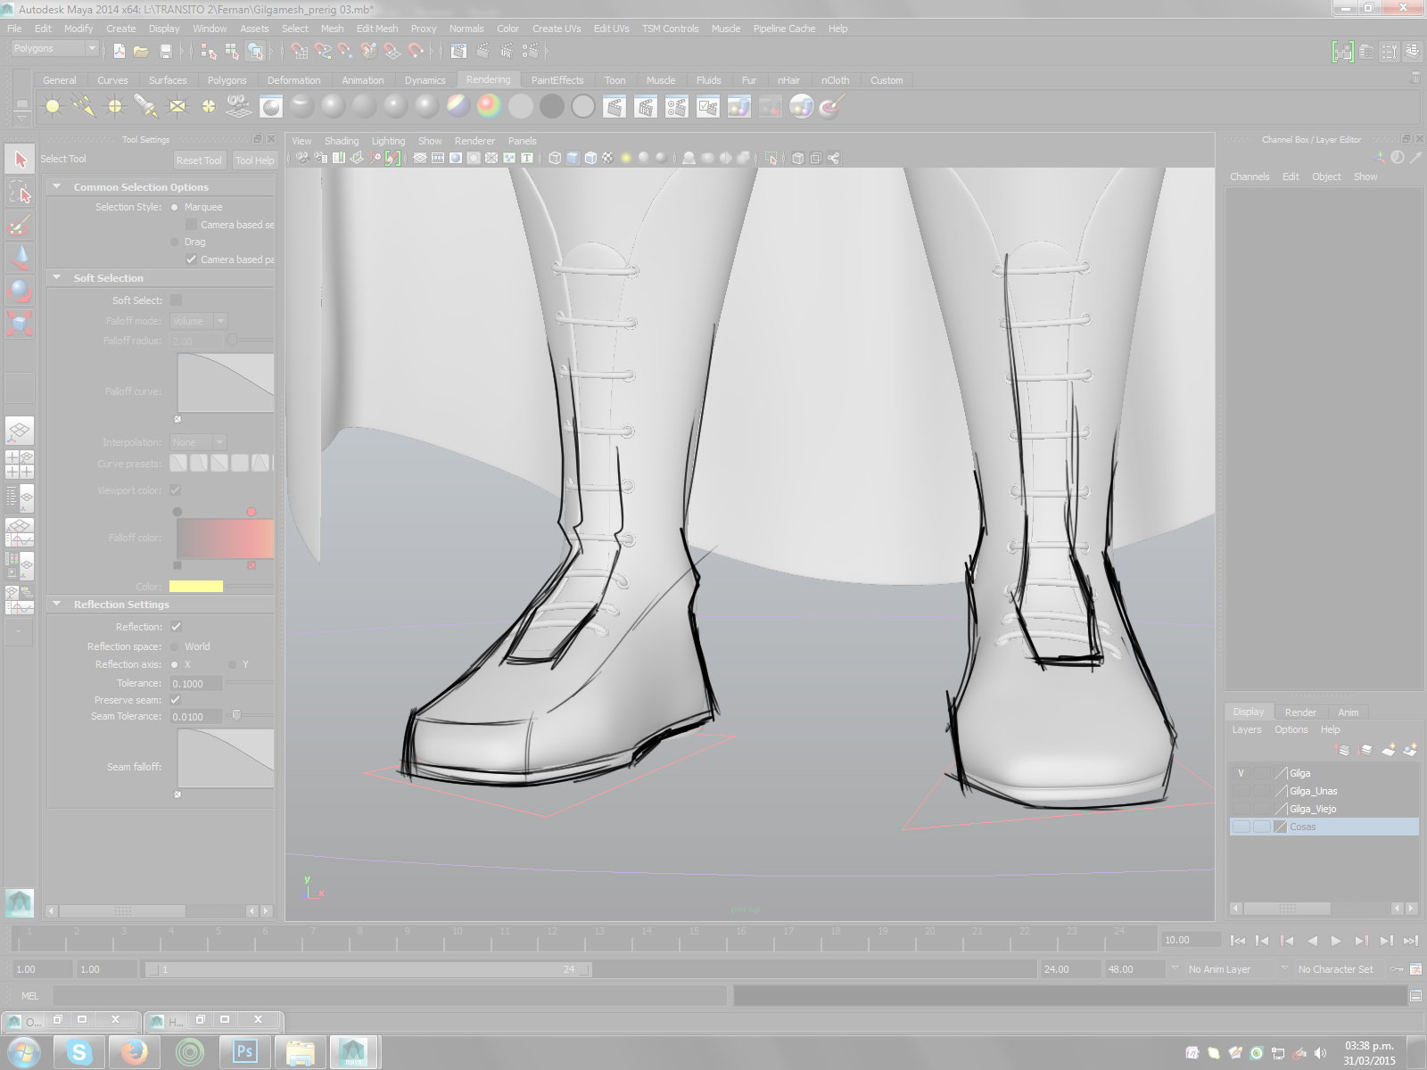This screenshot has width=1427, height=1070.
Task: Select Marquee selection style
Action: click(175, 207)
